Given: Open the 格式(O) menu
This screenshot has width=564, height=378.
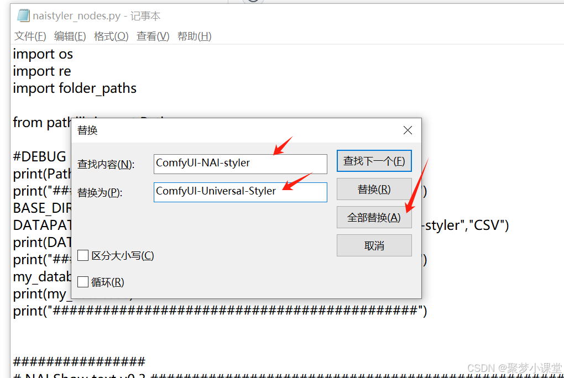Looking at the screenshot, I should (111, 36).
